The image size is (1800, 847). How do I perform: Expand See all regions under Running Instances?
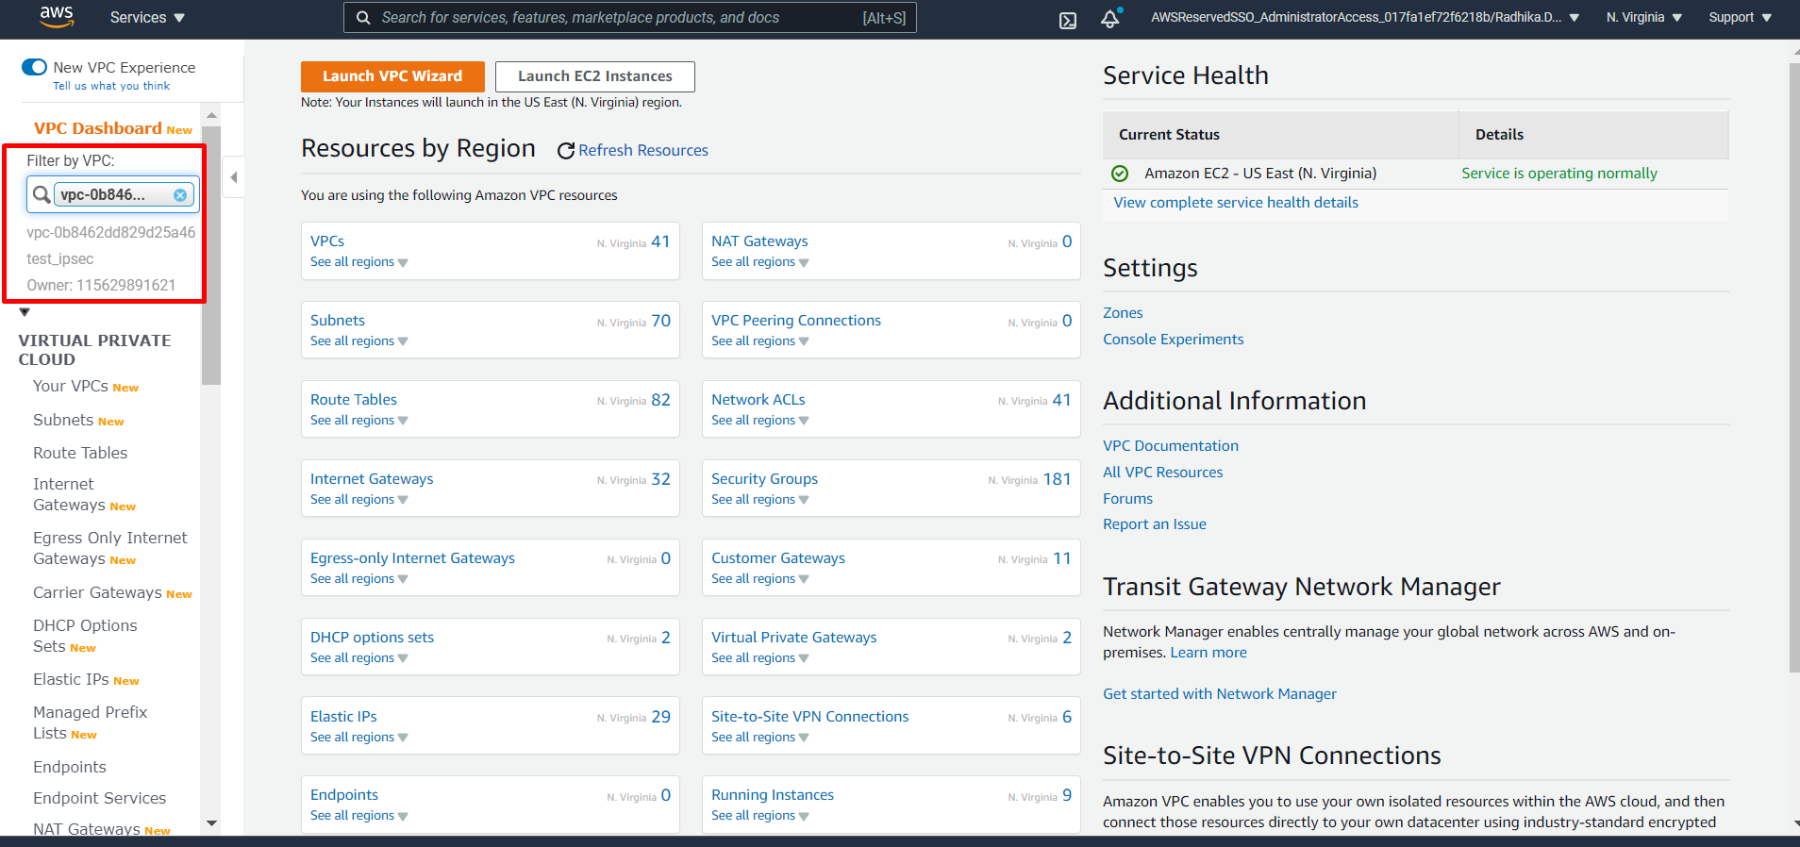(x=760, y=816)
